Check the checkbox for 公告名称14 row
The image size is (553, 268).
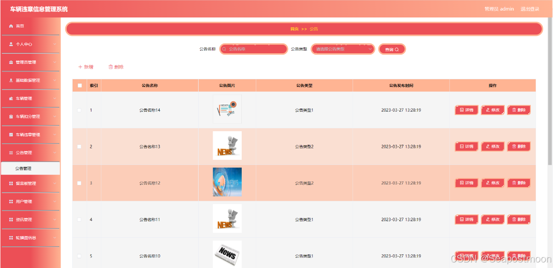[x=79, y=110]
